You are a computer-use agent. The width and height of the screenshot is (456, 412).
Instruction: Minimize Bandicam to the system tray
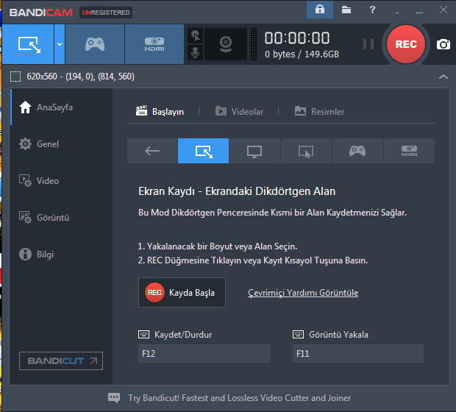click(397, 13)
